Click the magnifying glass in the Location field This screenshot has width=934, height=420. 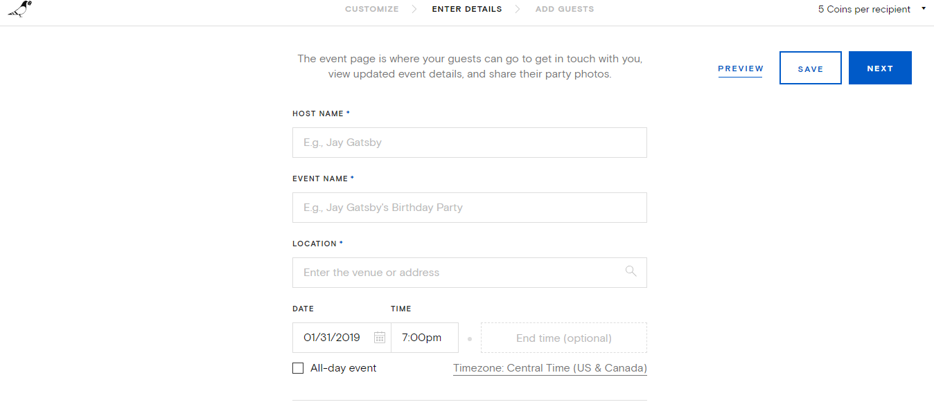coord(631,271)
